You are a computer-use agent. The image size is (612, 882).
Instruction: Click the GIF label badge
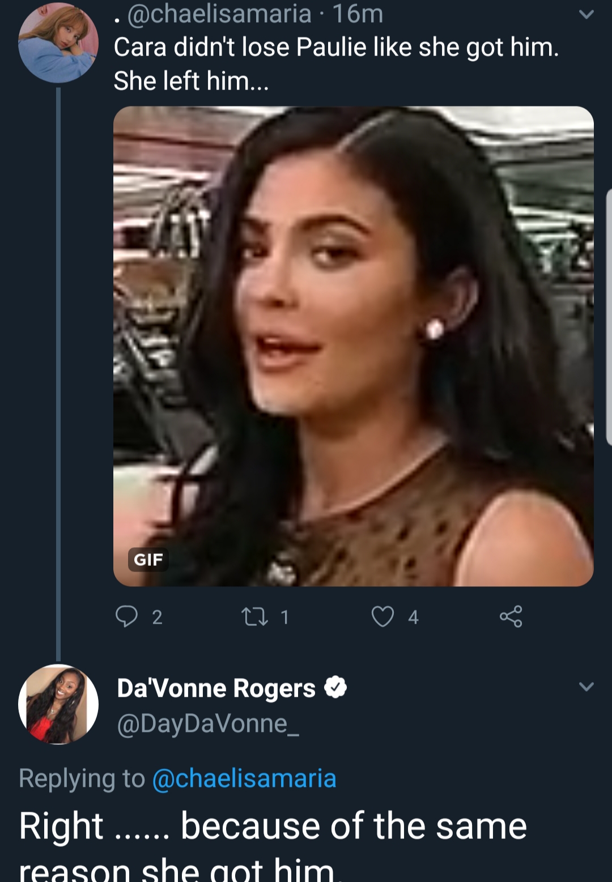point(148,560)
